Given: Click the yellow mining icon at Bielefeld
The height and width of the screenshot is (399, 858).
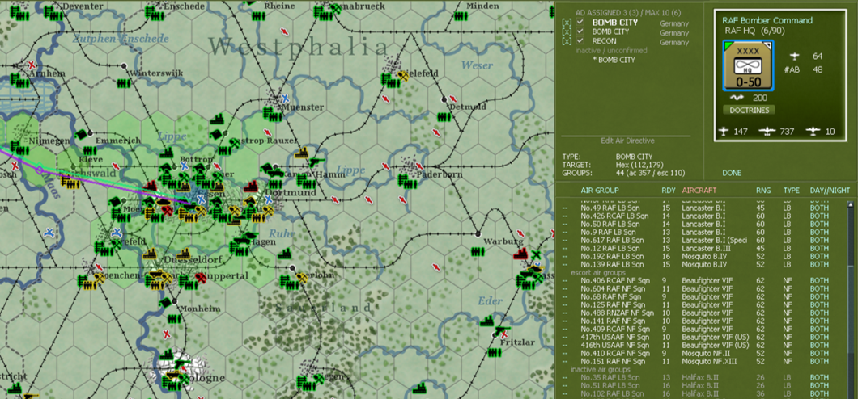Looking at the screenshot, I should click(403, 77).
